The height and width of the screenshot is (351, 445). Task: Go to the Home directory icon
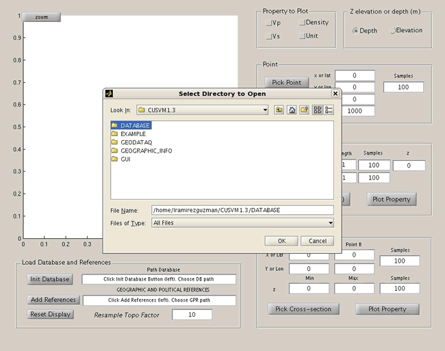tap(292, 109)
